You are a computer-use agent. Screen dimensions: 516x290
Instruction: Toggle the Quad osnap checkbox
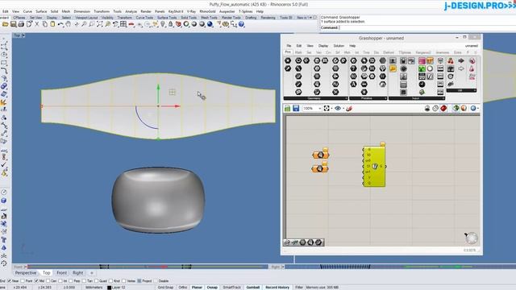tap(96, 281)
